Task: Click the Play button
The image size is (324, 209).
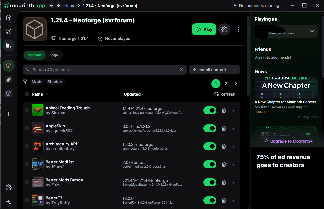Action: tap(204, 29)
